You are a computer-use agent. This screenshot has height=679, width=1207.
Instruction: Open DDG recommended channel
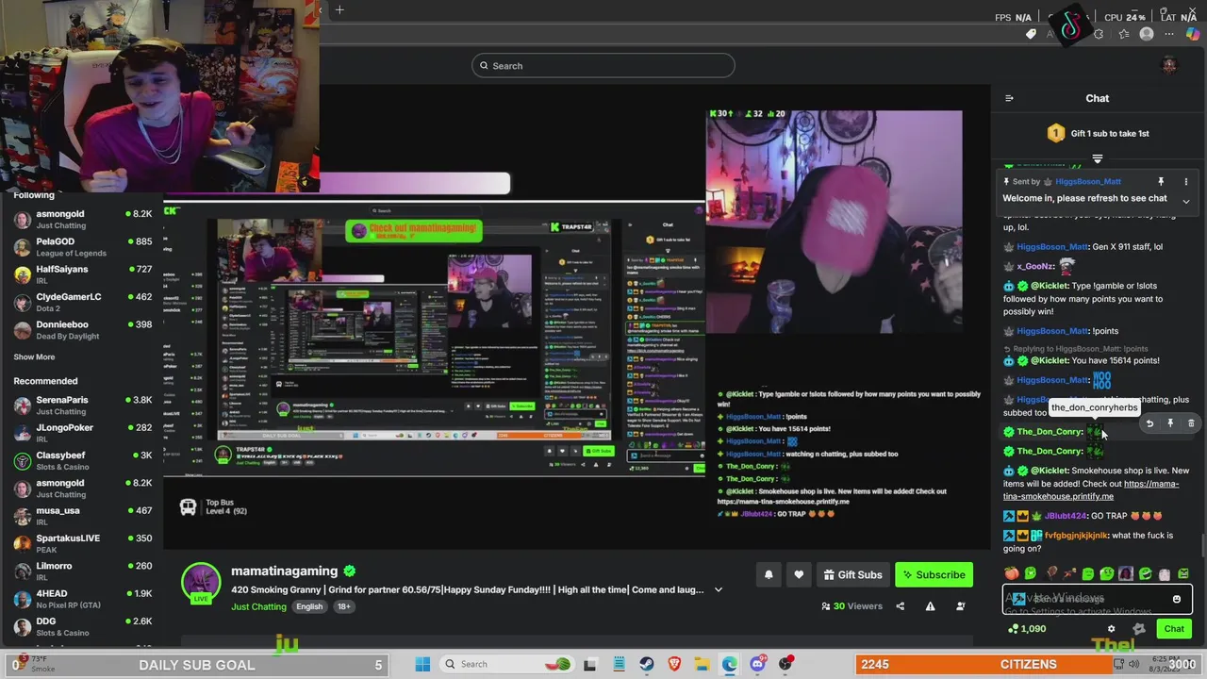(81, 626)
